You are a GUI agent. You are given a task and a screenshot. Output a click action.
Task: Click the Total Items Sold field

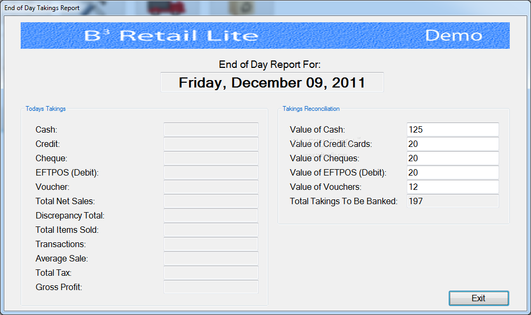click(x=211, y=230)
